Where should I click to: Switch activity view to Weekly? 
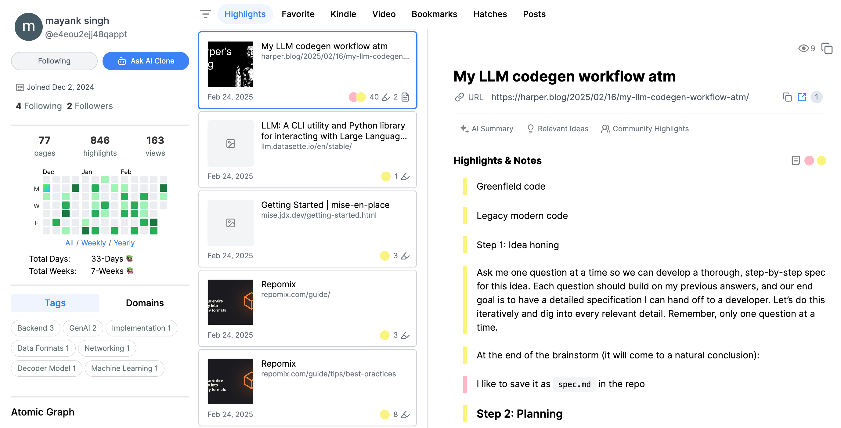[93, 243]
